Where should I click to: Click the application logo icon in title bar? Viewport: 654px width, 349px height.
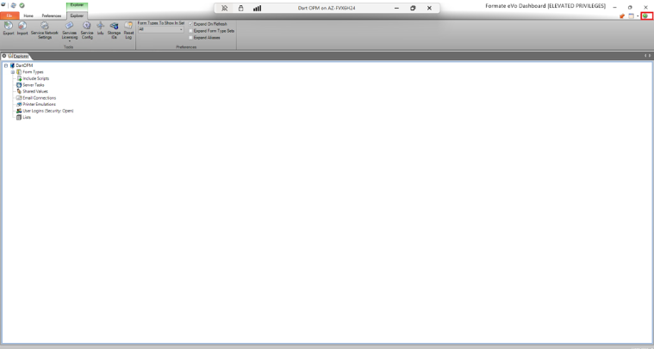[x=3, y=5]
